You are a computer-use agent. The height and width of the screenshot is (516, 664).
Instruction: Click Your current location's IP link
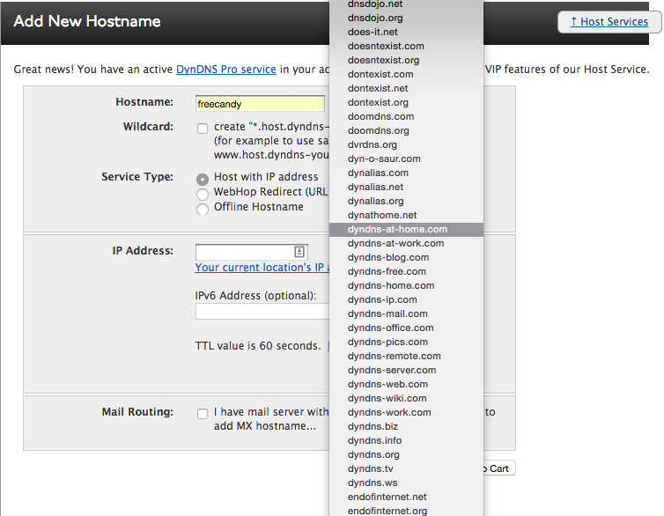pos(262,268)
